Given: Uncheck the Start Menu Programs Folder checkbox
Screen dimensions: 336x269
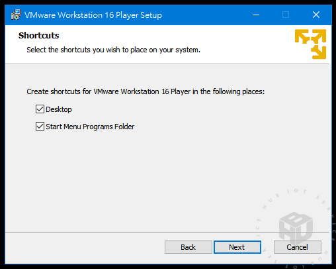Looking at the screenshot, I should [x=40, y=127].
